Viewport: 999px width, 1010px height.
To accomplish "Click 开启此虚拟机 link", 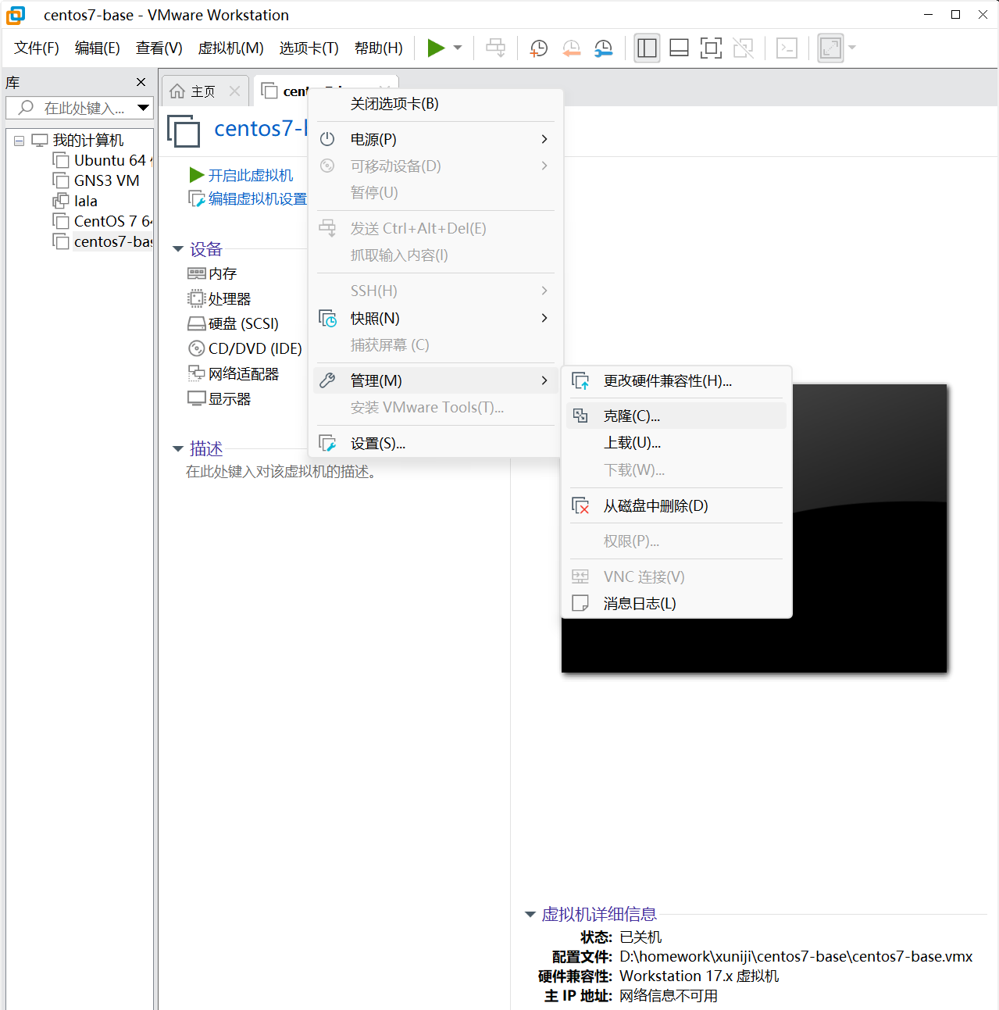I will coord(241,176).
